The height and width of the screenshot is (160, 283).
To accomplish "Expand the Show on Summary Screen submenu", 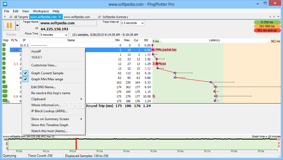I will tap(81, 119).
